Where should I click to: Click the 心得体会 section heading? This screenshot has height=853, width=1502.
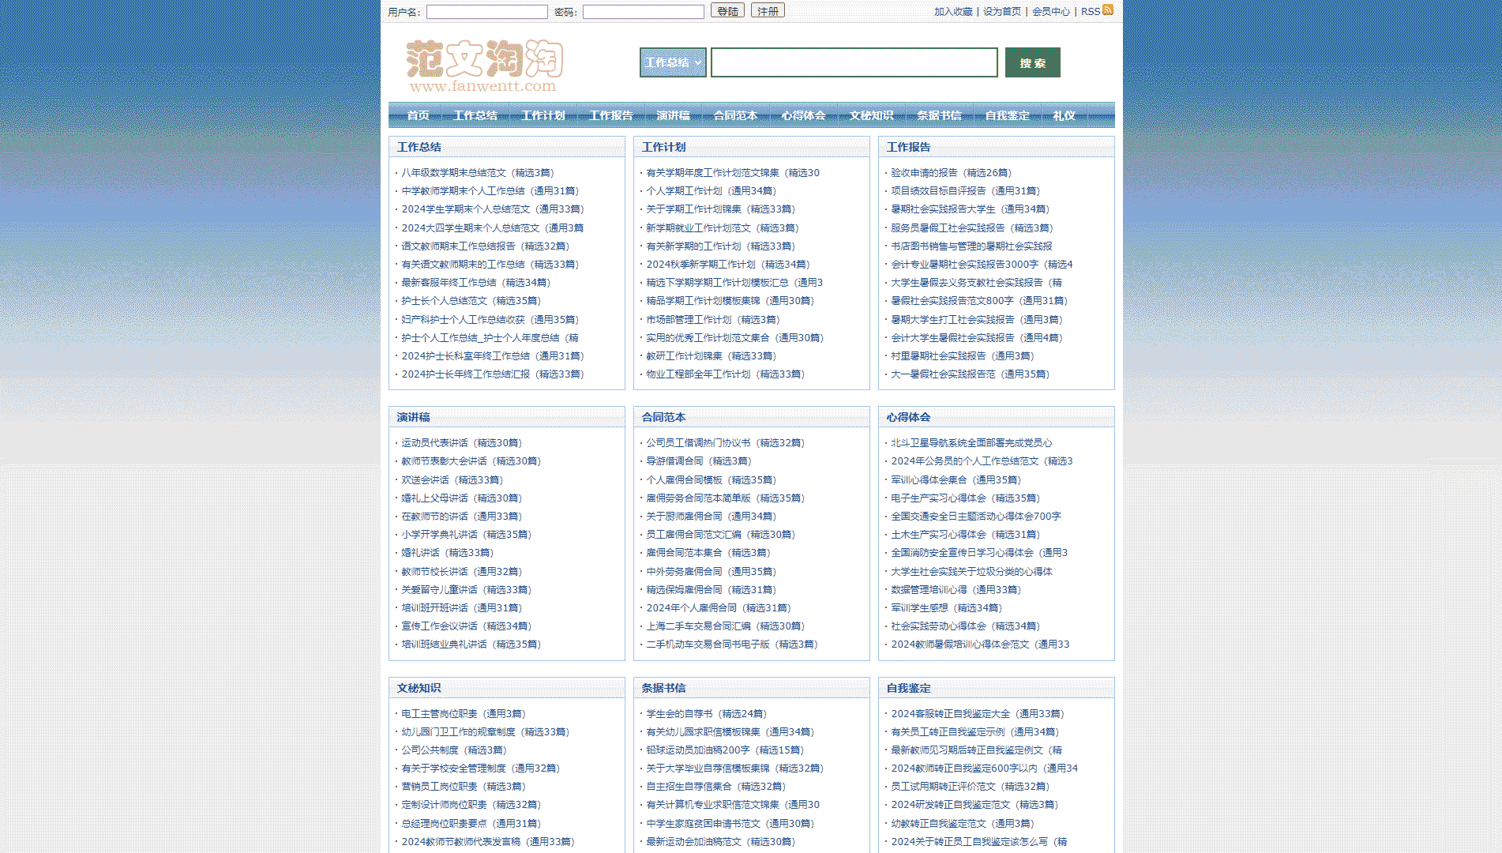909,417
